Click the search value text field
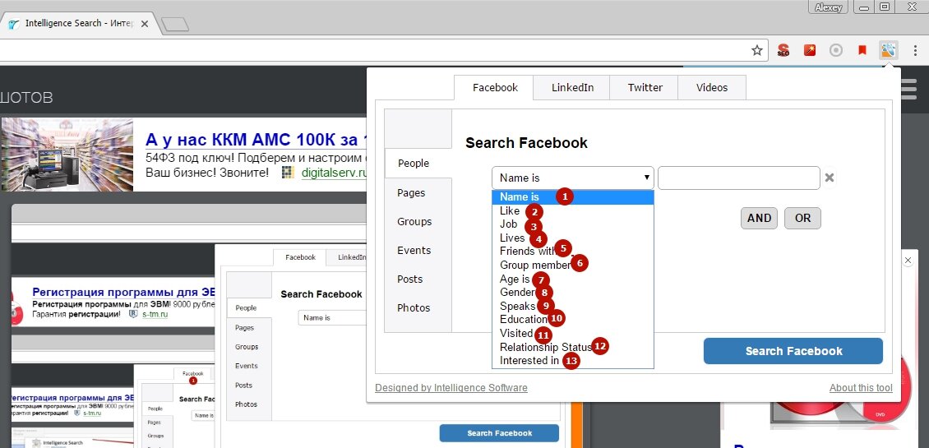 (739, 178)
